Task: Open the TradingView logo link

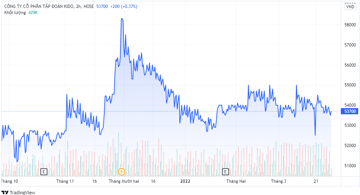Action: 18,192
